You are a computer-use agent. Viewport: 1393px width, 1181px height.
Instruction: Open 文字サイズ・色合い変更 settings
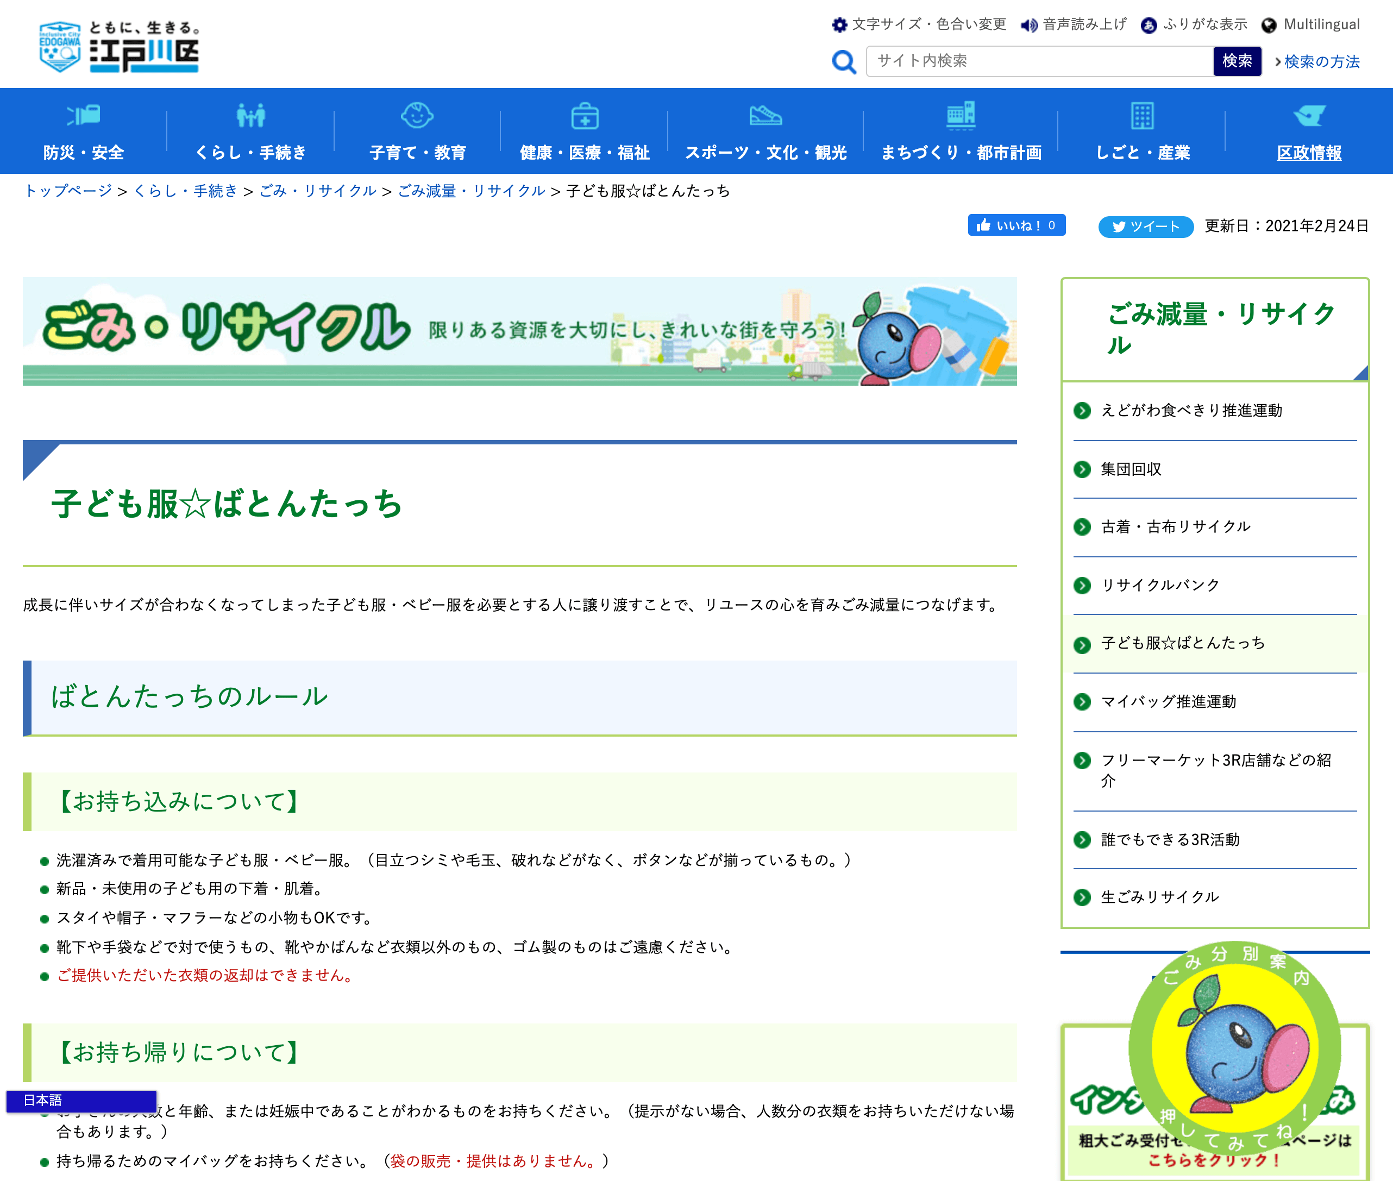[919, 25]
